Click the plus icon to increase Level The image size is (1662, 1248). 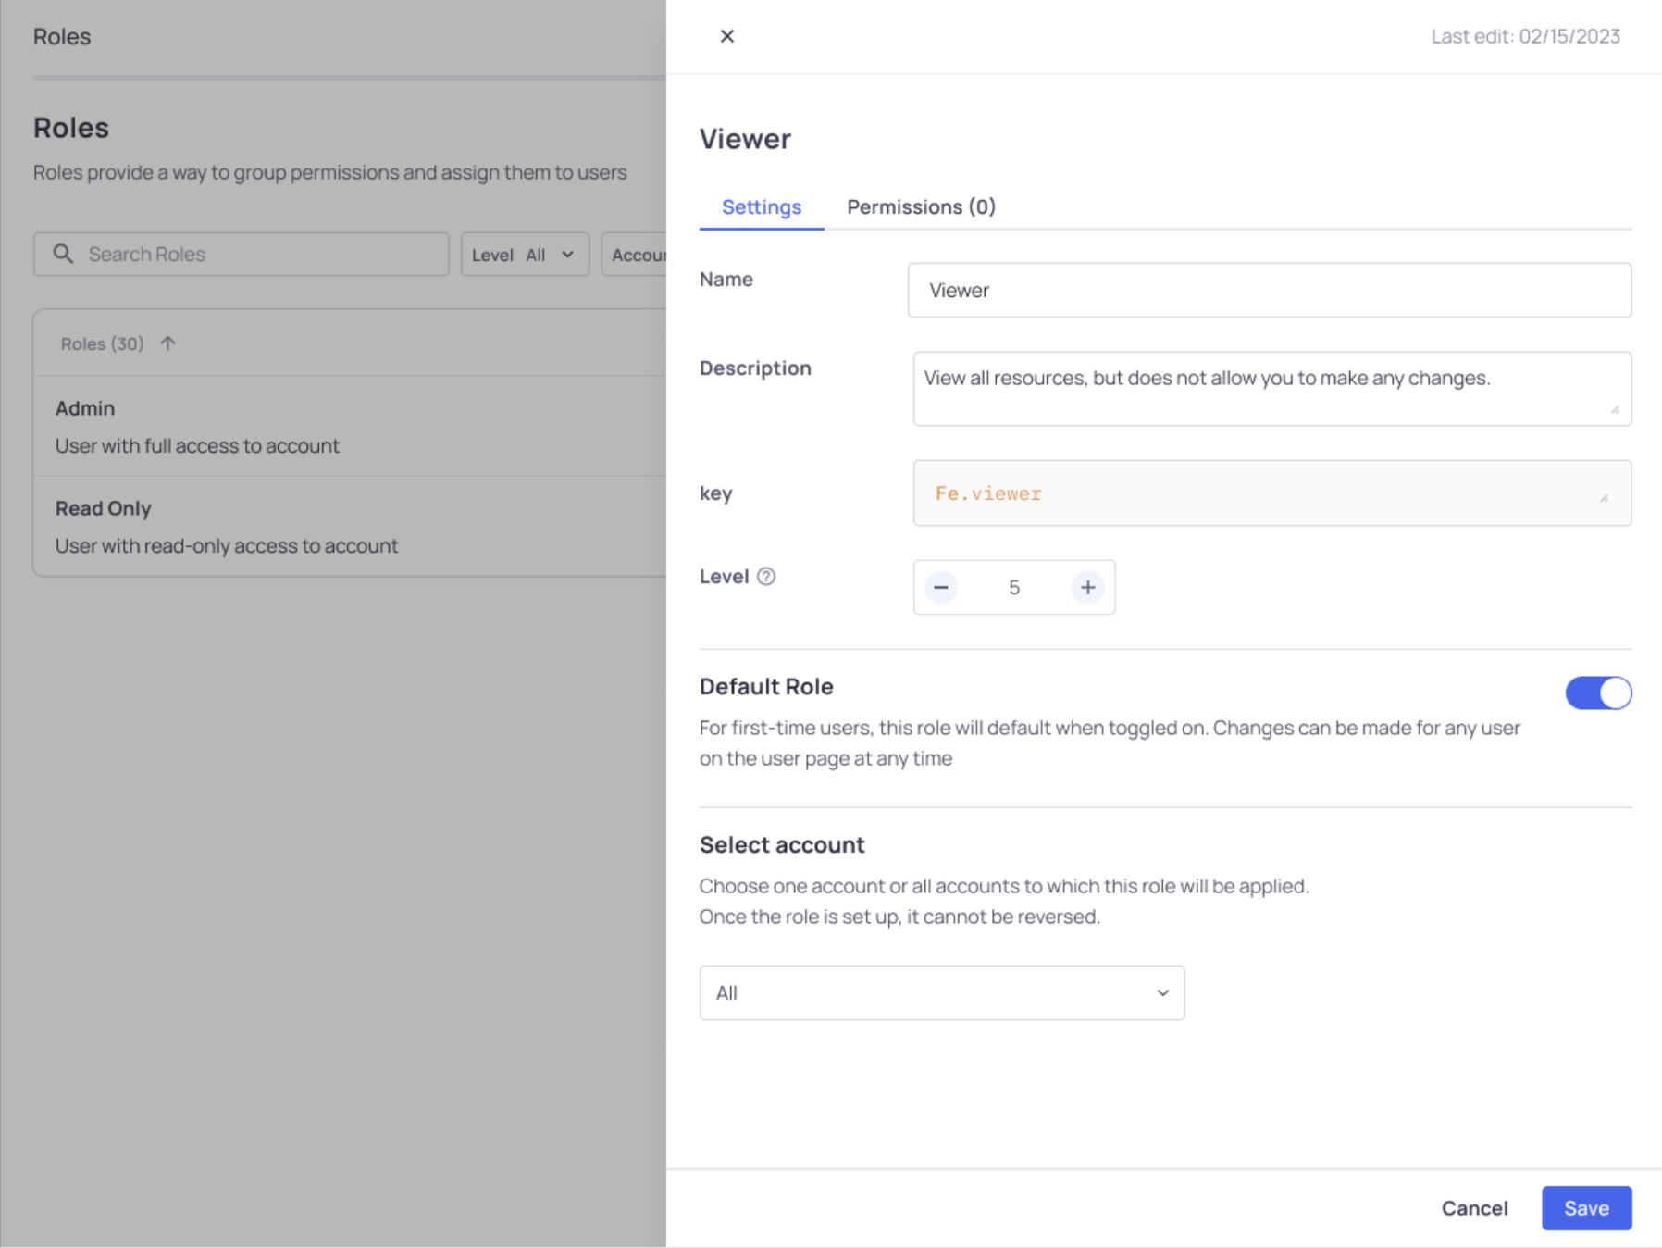coord(1087,587)
